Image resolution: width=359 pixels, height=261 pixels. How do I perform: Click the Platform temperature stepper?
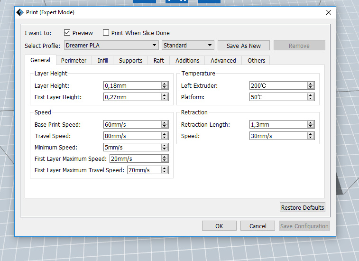coord(311,97)
